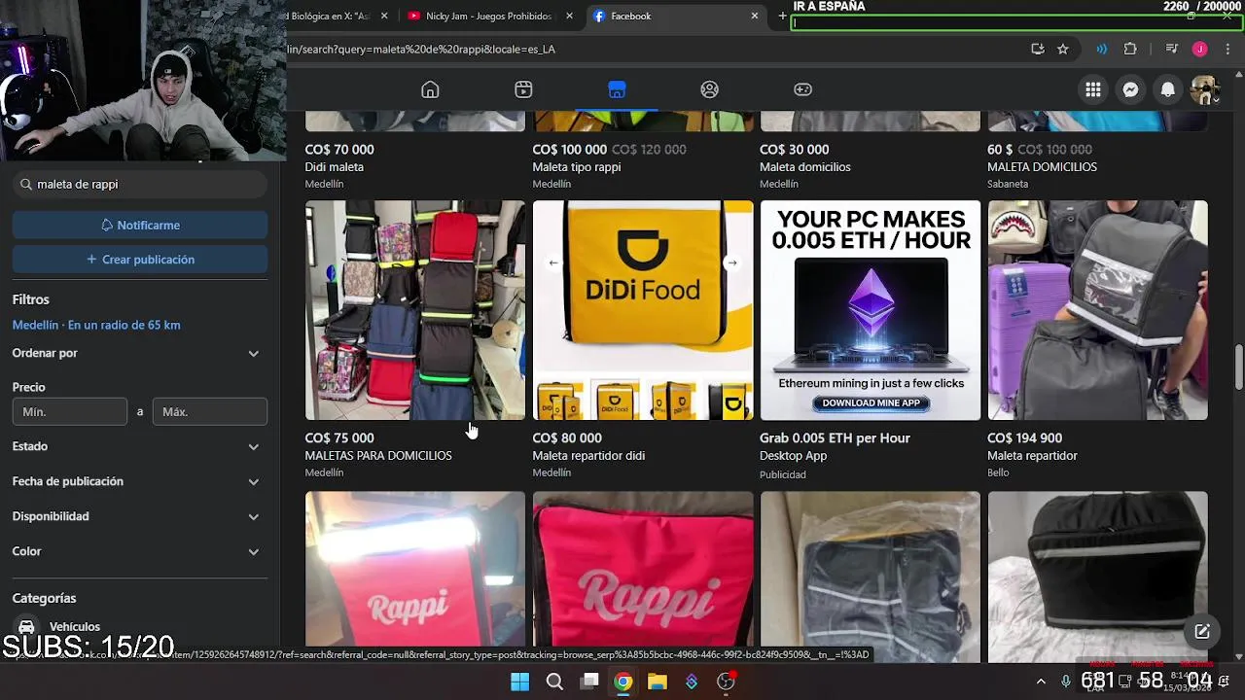Expand the Color filter

(x=136, y=551)
